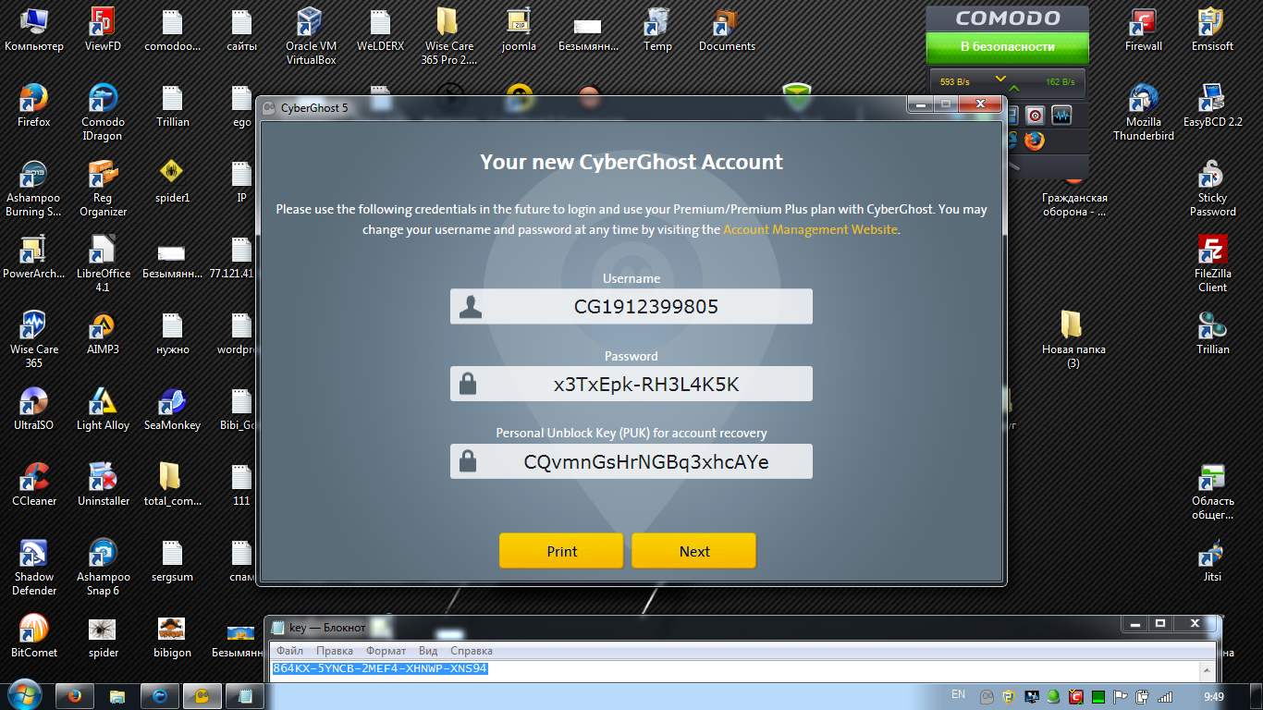Screen dimensions: 1263x710
Task: Click the Comodo 'В безопасности' status button
Action: [1008, 46]
